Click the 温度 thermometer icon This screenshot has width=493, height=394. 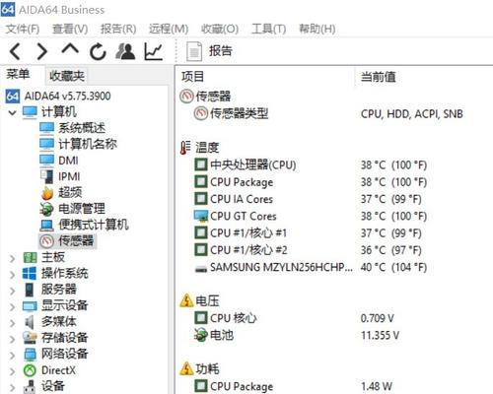[x=185, y=148]
